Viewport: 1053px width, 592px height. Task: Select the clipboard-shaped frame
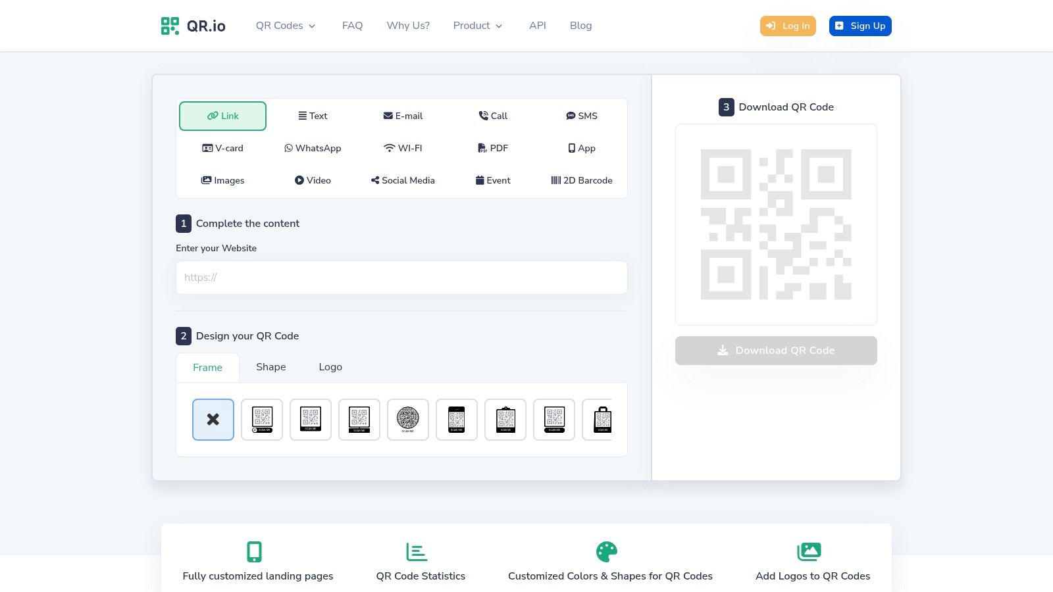[505, 420]
